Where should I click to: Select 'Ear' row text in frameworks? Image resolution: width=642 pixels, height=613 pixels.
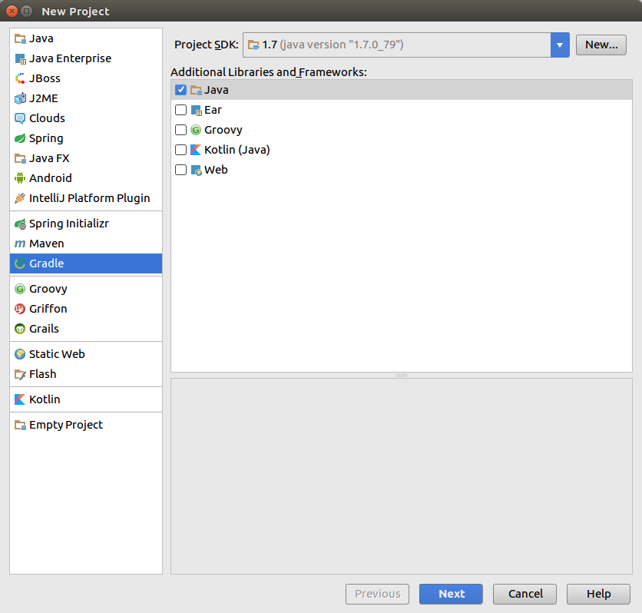click(213, 110)
